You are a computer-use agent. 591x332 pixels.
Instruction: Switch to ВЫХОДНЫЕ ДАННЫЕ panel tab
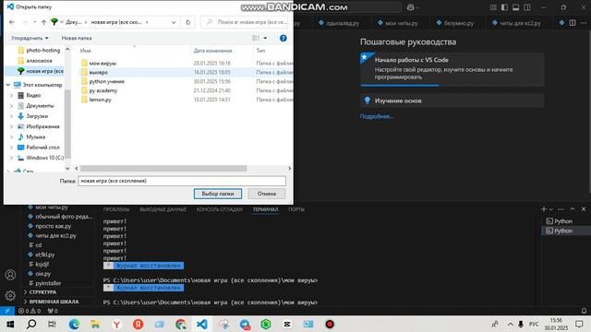pyautogui.click(x=163, y=209)
